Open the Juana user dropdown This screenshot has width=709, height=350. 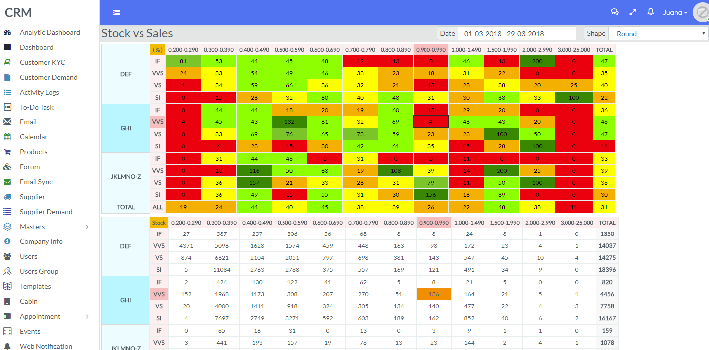tap(675, 13)
